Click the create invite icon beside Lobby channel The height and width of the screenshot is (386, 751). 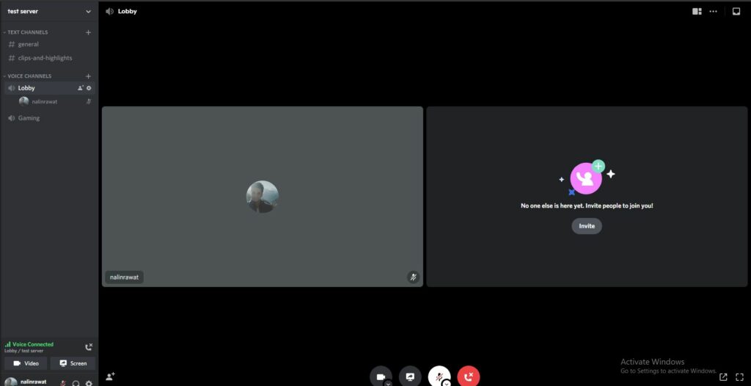81,88
